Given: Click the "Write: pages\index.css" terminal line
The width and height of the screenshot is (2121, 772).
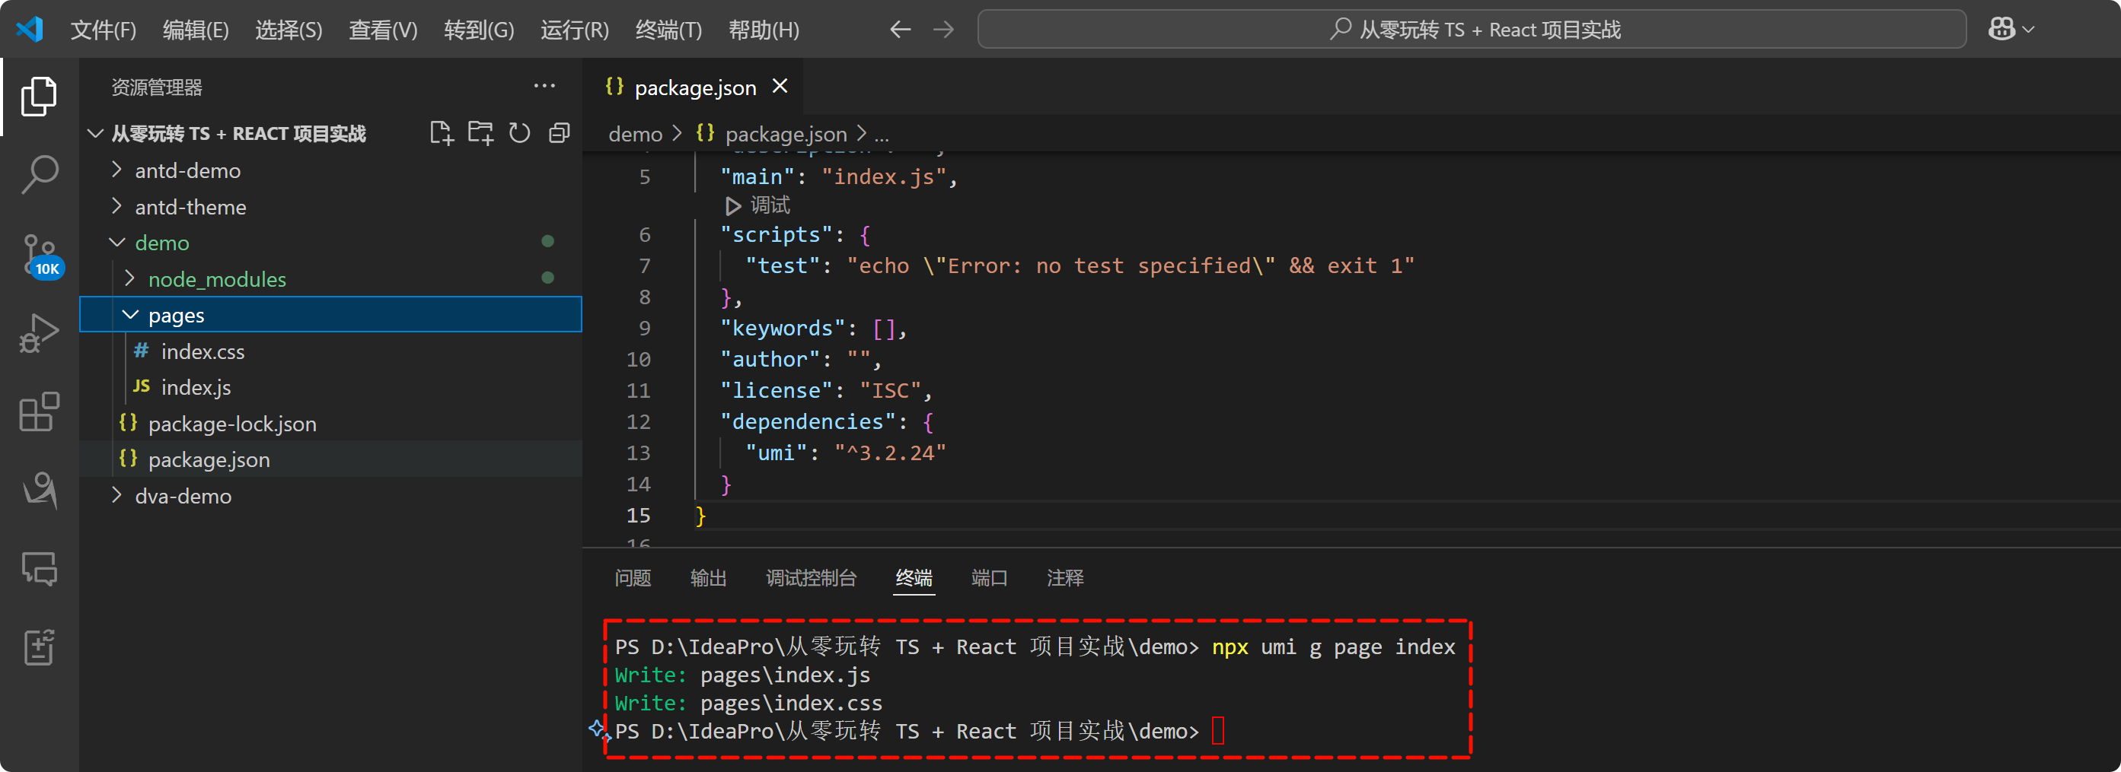Looking at the screenshot, I should coord(748,703).
